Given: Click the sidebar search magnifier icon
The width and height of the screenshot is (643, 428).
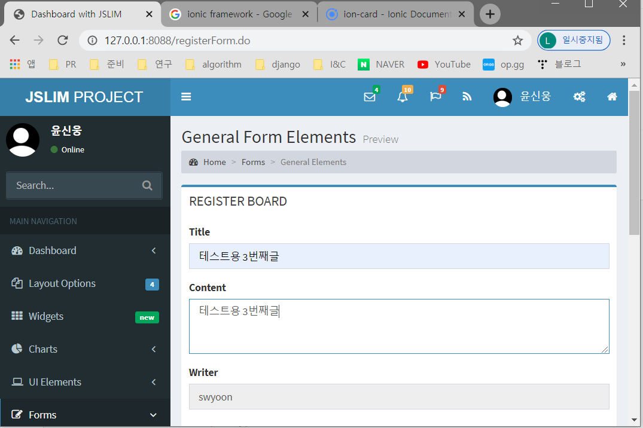Looking at the screenshot, I should click(147, 185).
